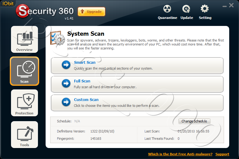Start Custom Scan via blue arrow icon
This screenshot has height=159, width=239.
click(x=66, y=102)
